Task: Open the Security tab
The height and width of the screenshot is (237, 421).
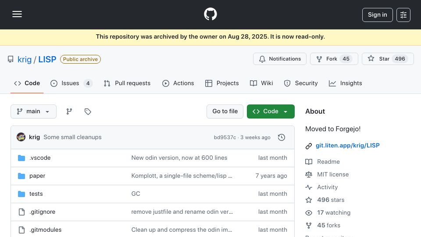Action: tap(301, 83)
